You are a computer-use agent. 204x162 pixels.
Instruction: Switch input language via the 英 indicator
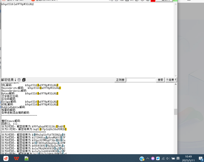click(178, 158)
